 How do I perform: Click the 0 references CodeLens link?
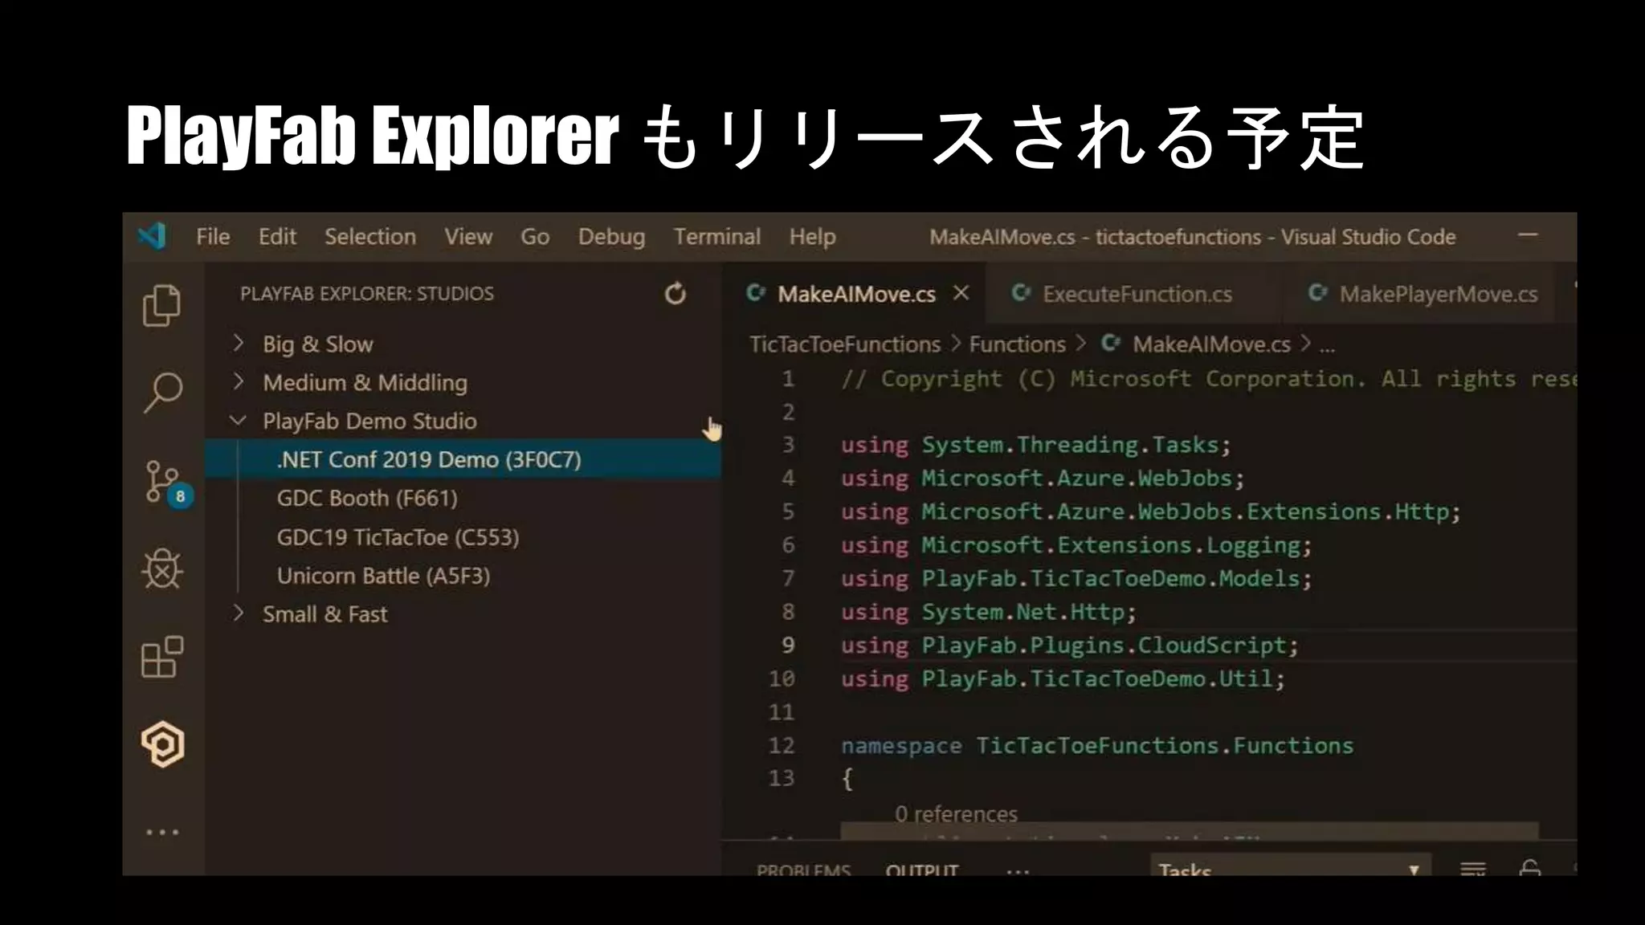pos(956,813)
